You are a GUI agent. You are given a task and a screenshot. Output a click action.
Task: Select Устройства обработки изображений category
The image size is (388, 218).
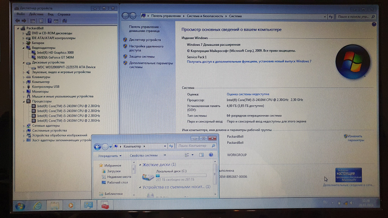(x=60, y=135)
